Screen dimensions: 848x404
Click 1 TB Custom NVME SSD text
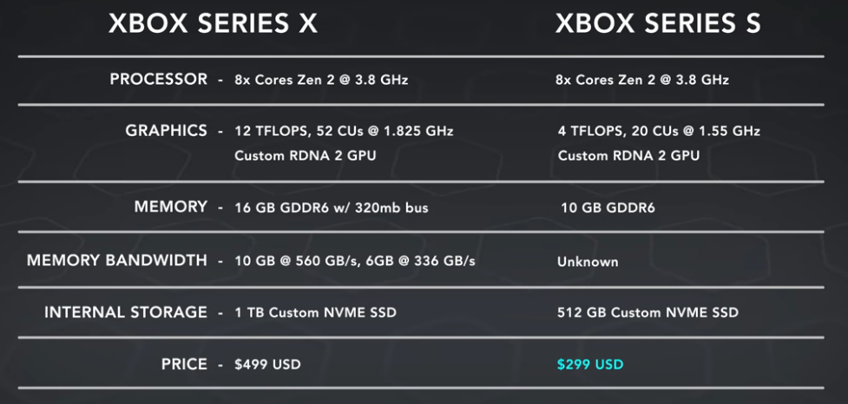pyautogui.click(x=315, y=312)
